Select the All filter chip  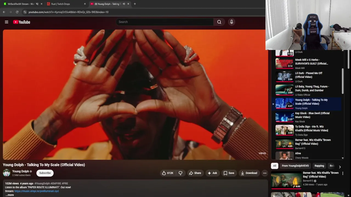(x=274, y=166)
